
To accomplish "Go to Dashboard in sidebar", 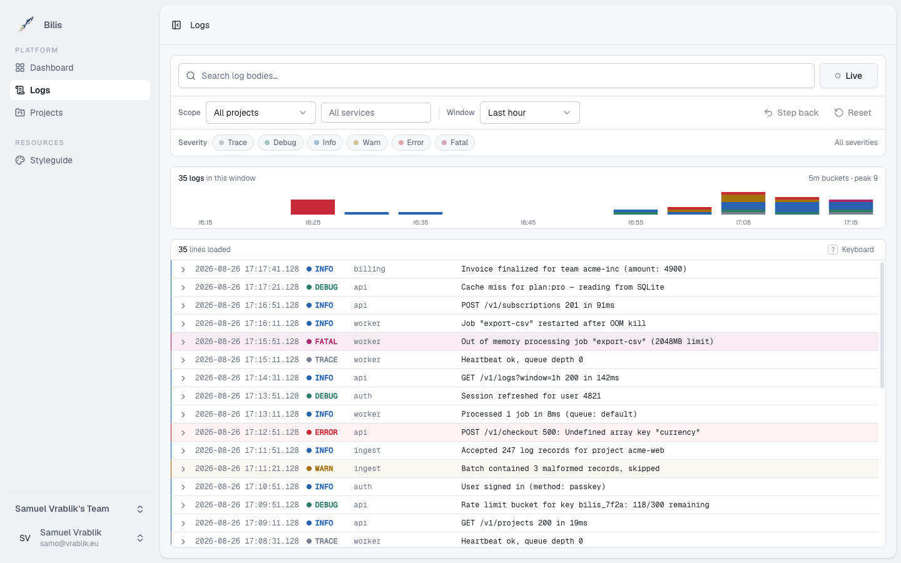I will coord(80,68).
